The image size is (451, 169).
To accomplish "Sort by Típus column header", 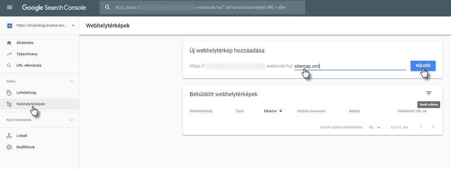I will pyautogui.click(x=239, y=111).
